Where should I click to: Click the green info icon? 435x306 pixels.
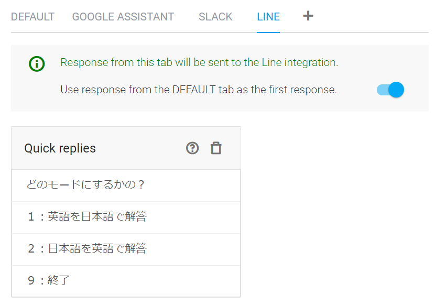pyautogui.click(x=37, y=64)
